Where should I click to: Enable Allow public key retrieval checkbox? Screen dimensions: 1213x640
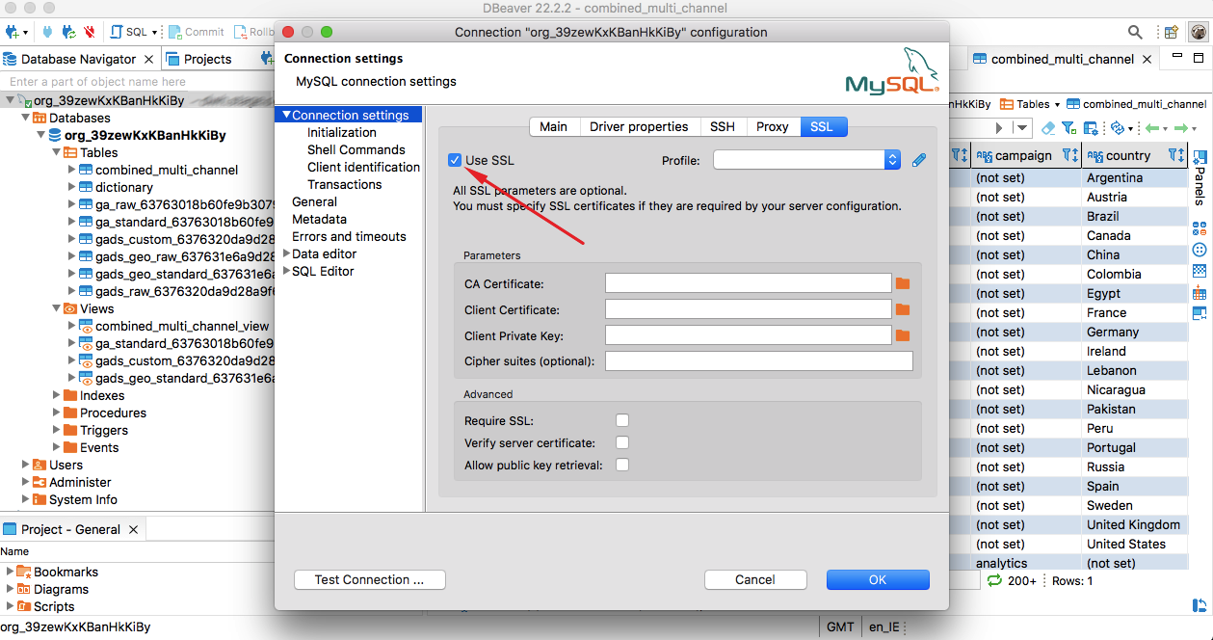(622, 465)
